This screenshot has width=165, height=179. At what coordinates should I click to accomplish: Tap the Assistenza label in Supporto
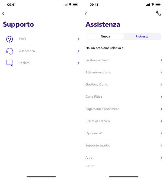[x=27, y=51]
